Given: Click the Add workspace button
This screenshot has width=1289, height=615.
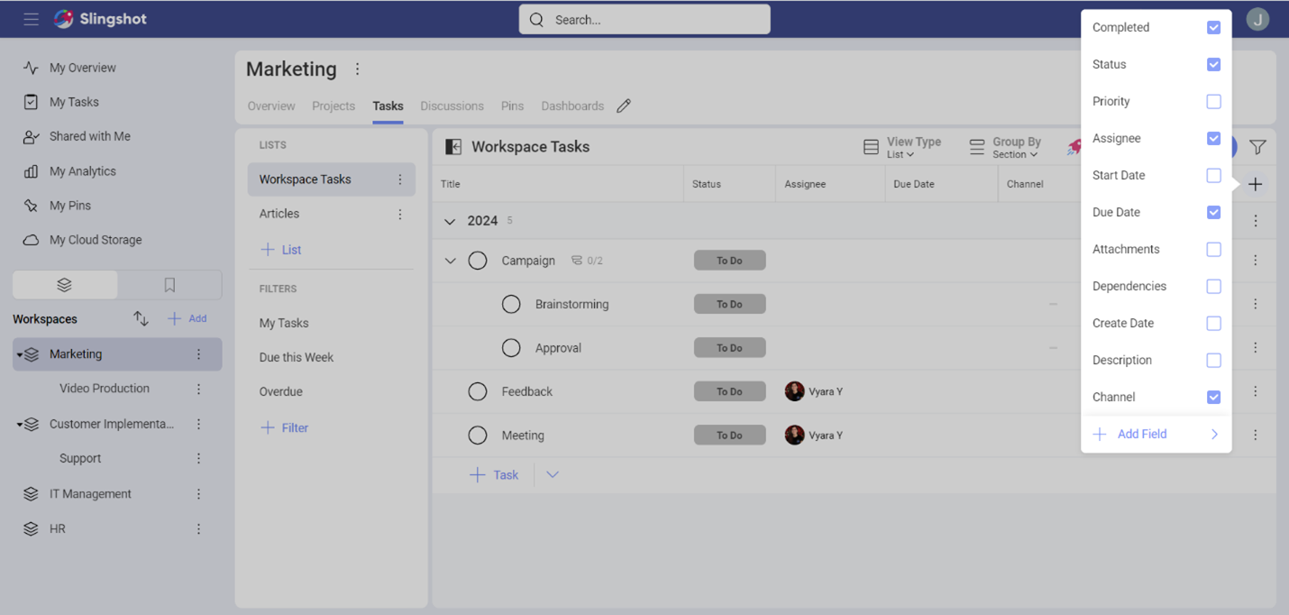Looking at the screenshot, I should pos(187,318).
